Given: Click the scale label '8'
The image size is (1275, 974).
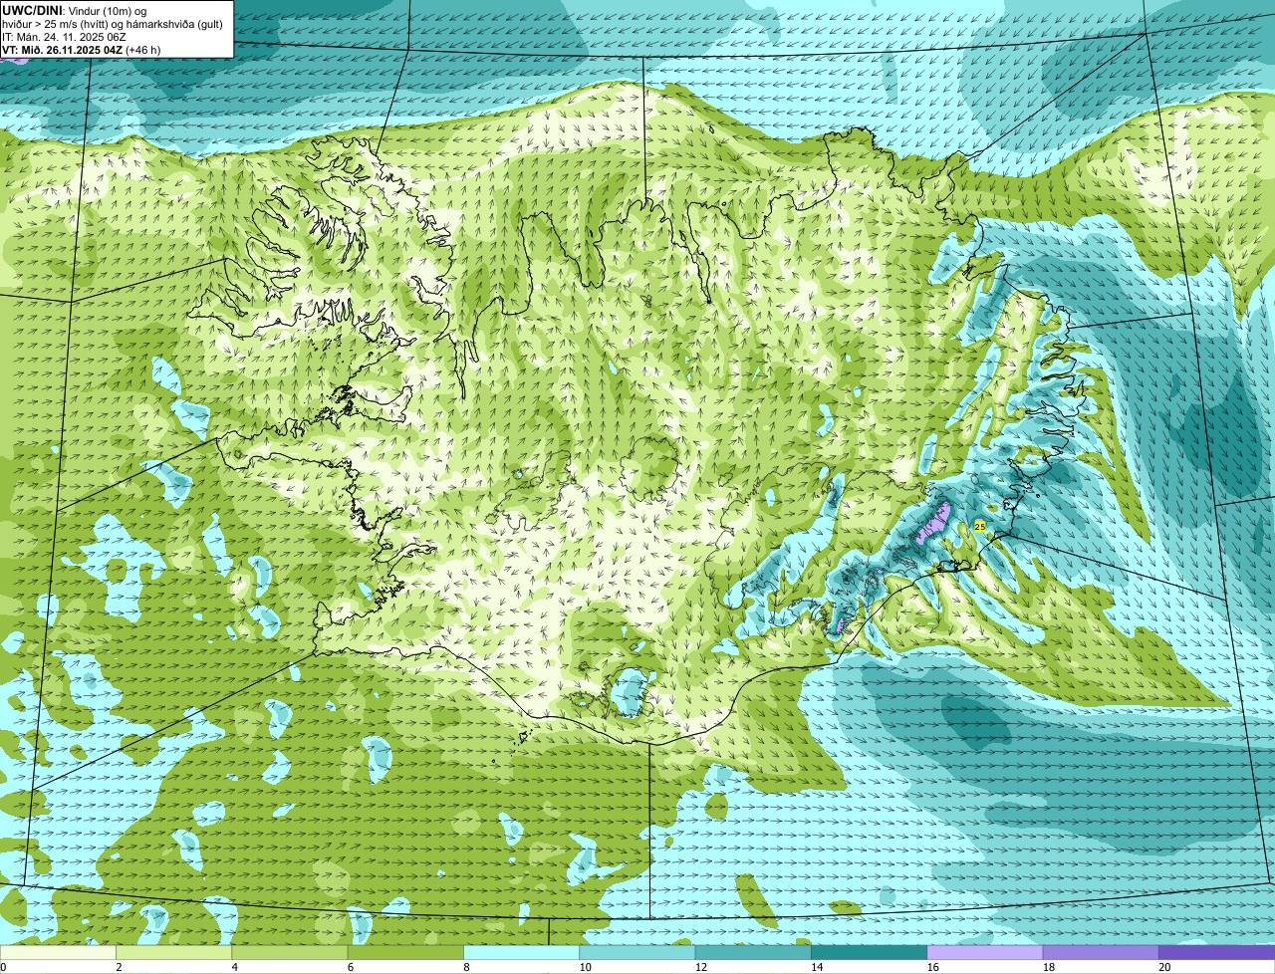Looking at the screenshot, I should click(466, 967).
